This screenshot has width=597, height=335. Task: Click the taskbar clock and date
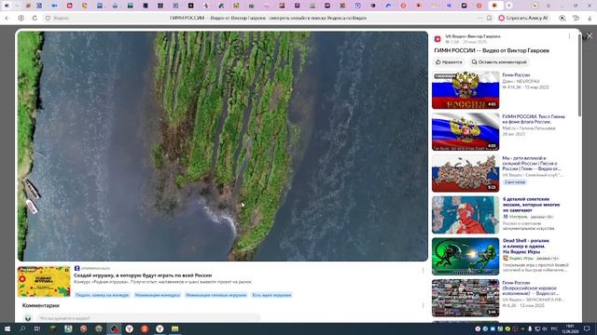[570, 328]
